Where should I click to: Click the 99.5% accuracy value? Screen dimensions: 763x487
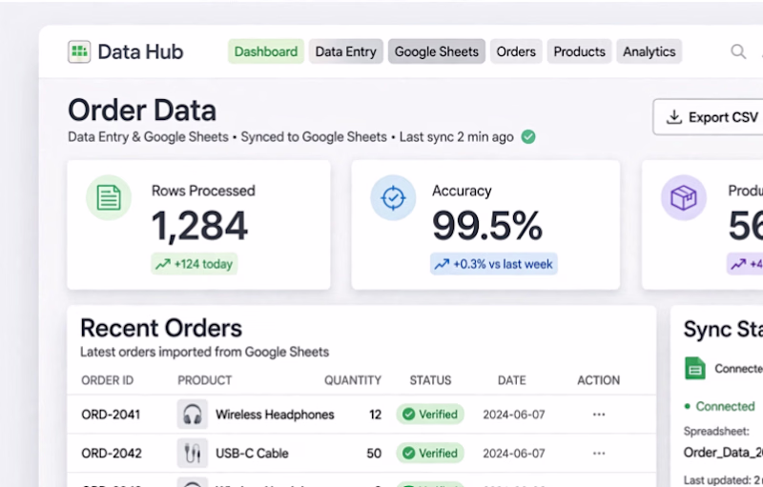pos(487,226)
